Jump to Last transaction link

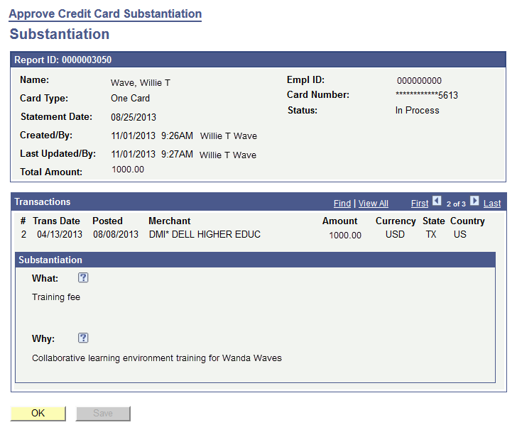coord(492,204)
